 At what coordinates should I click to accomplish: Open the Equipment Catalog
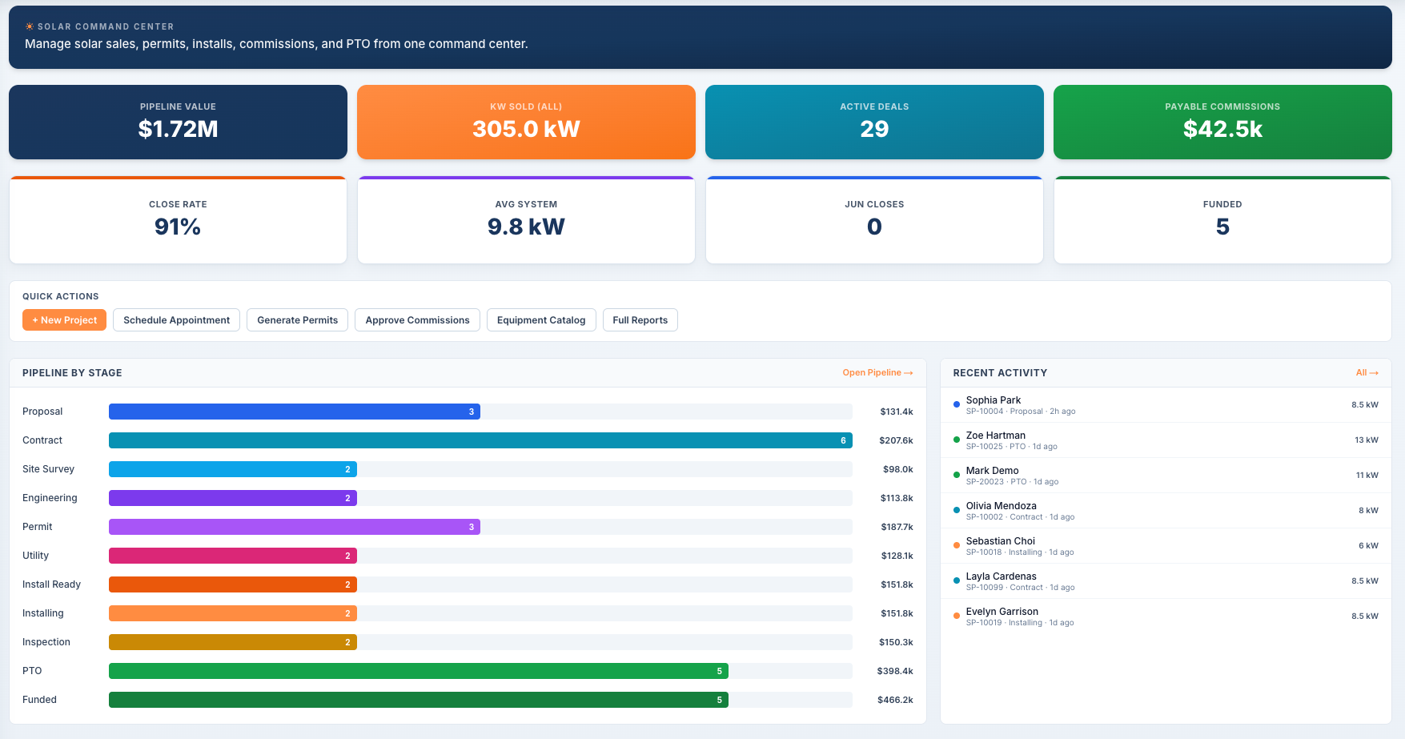point(541,320)
